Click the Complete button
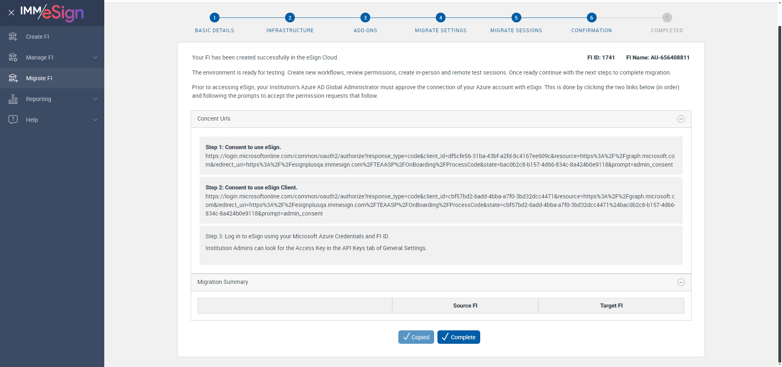Screen dimensions: 782x367 pyautogui.click(x=459, y=337)
